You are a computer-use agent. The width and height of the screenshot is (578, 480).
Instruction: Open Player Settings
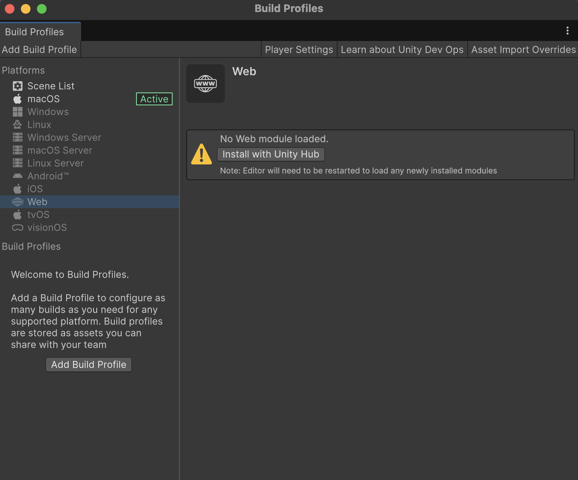[x=299, y=49]
